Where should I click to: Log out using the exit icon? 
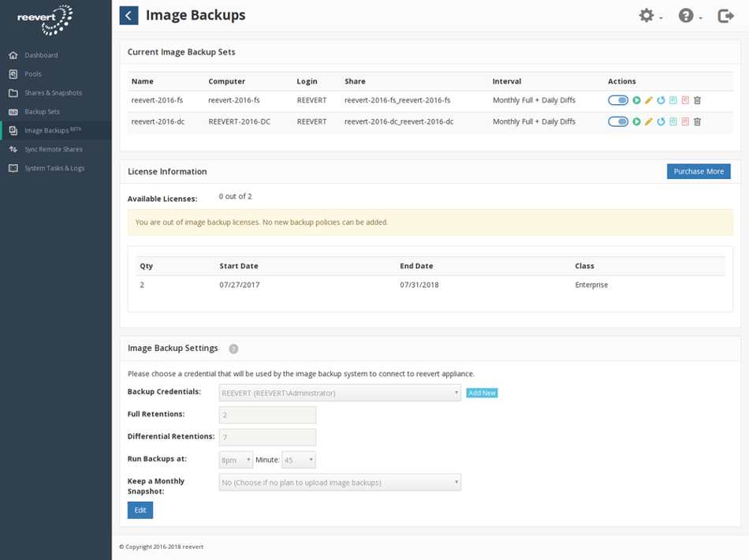point(725,16)
